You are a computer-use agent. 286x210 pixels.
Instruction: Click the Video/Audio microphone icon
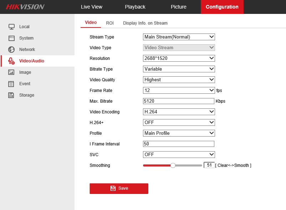tap(11, 61)
